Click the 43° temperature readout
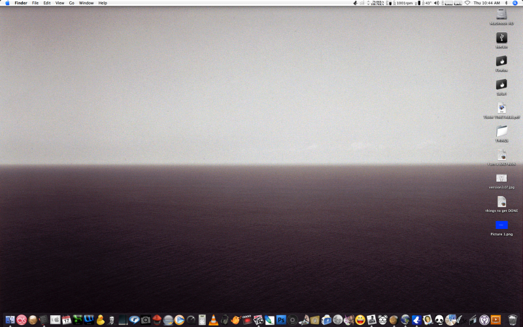The width and height of the screenshot is (523, 327). pyautogui.click(x=428, y=3)
